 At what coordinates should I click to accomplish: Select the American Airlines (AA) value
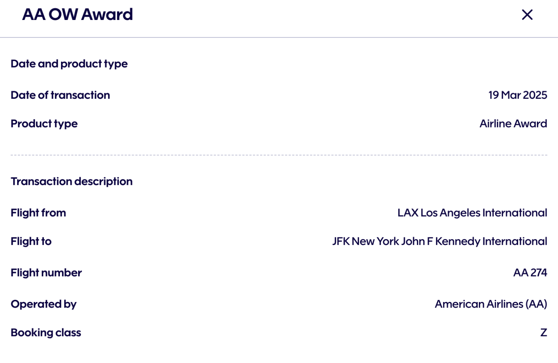click(491, 304)
